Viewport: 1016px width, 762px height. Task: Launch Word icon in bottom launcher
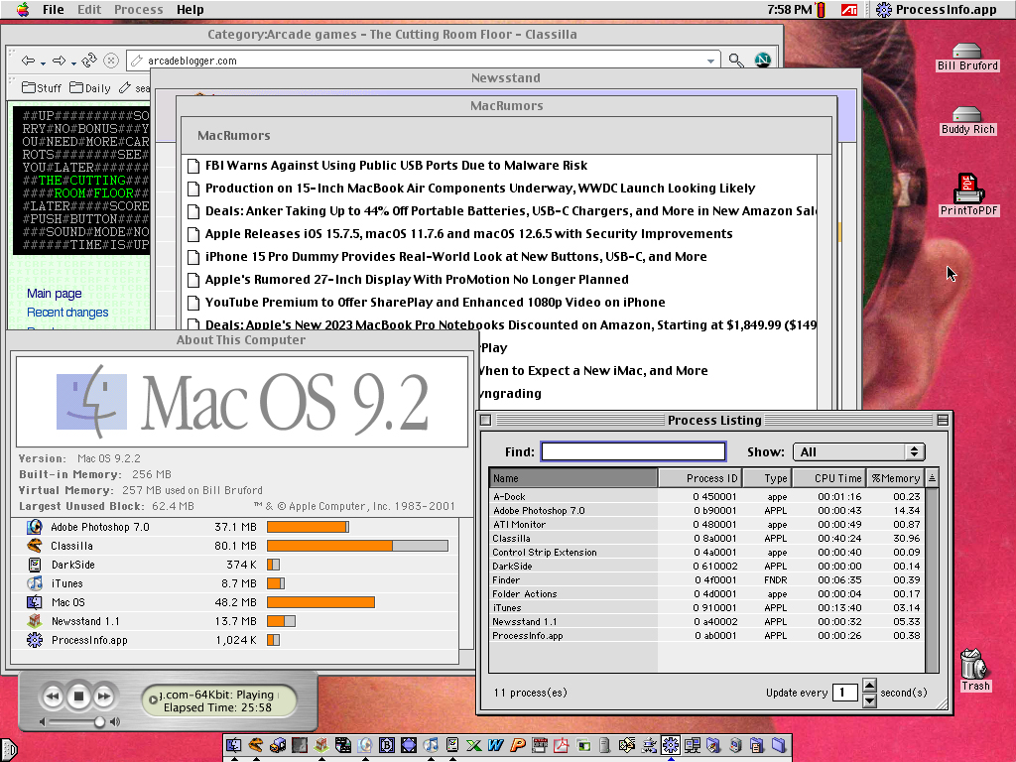pyautogui.click(x=496, y=745)
